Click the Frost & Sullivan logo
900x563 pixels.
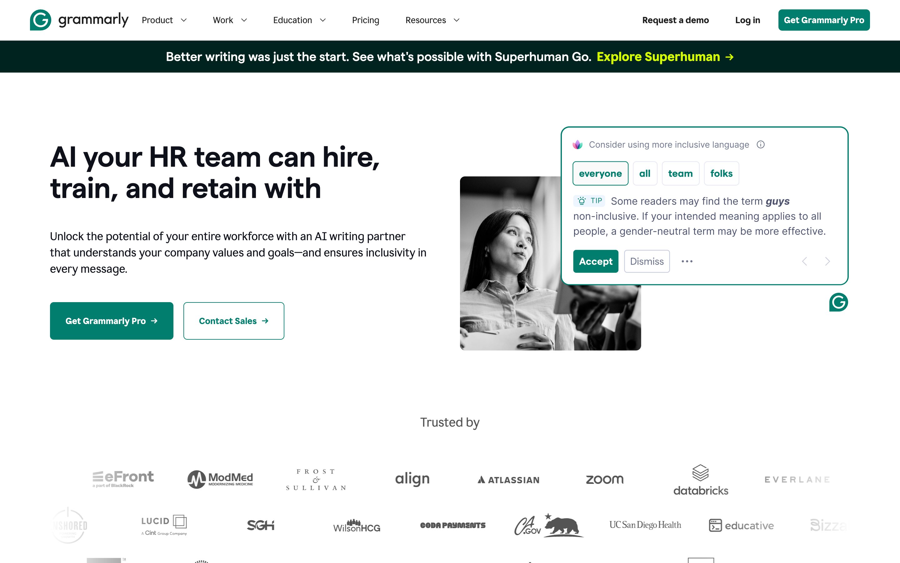(316, 479)
